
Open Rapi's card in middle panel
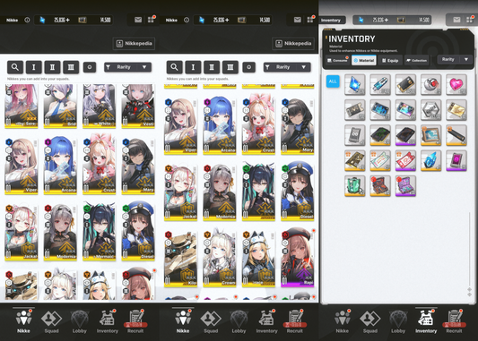point(297,259)
